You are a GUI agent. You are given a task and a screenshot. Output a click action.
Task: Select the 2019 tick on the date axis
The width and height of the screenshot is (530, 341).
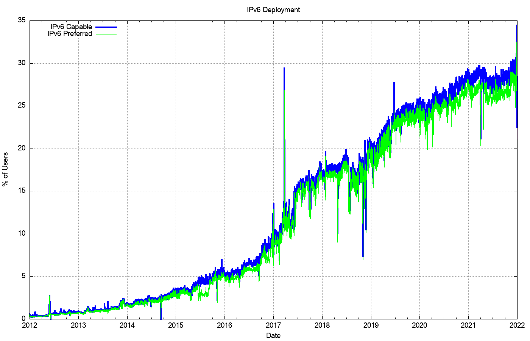pos(371,325)
